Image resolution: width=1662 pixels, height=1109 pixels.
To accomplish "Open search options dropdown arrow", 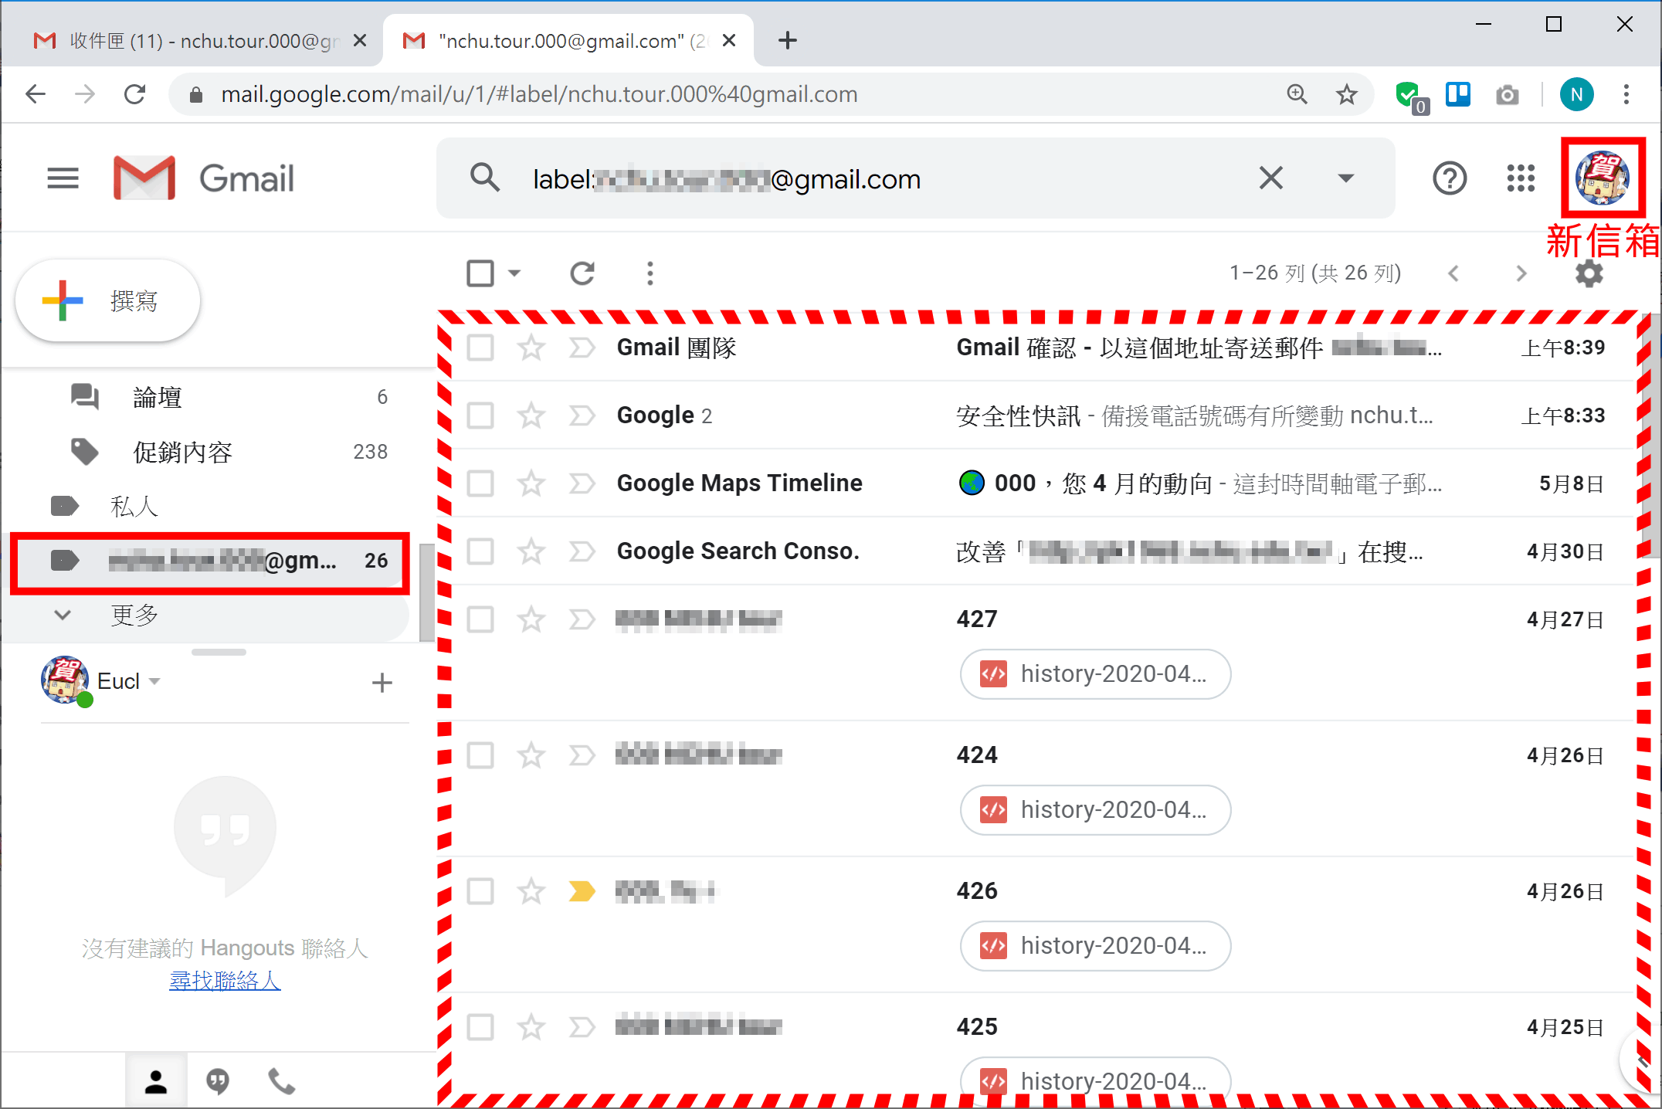I will click(1346, 178).
